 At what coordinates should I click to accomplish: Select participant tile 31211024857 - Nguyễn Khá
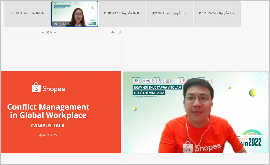pos(217,14)
